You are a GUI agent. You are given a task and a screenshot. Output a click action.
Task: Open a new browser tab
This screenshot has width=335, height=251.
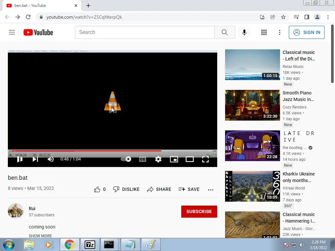(x=88, y=6)
